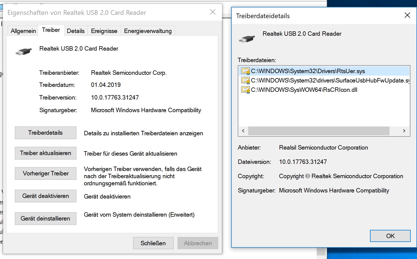Click Vorheriger Treiber button
The height and width of the screenshot is (259, 417).
[x=46, y=173]
